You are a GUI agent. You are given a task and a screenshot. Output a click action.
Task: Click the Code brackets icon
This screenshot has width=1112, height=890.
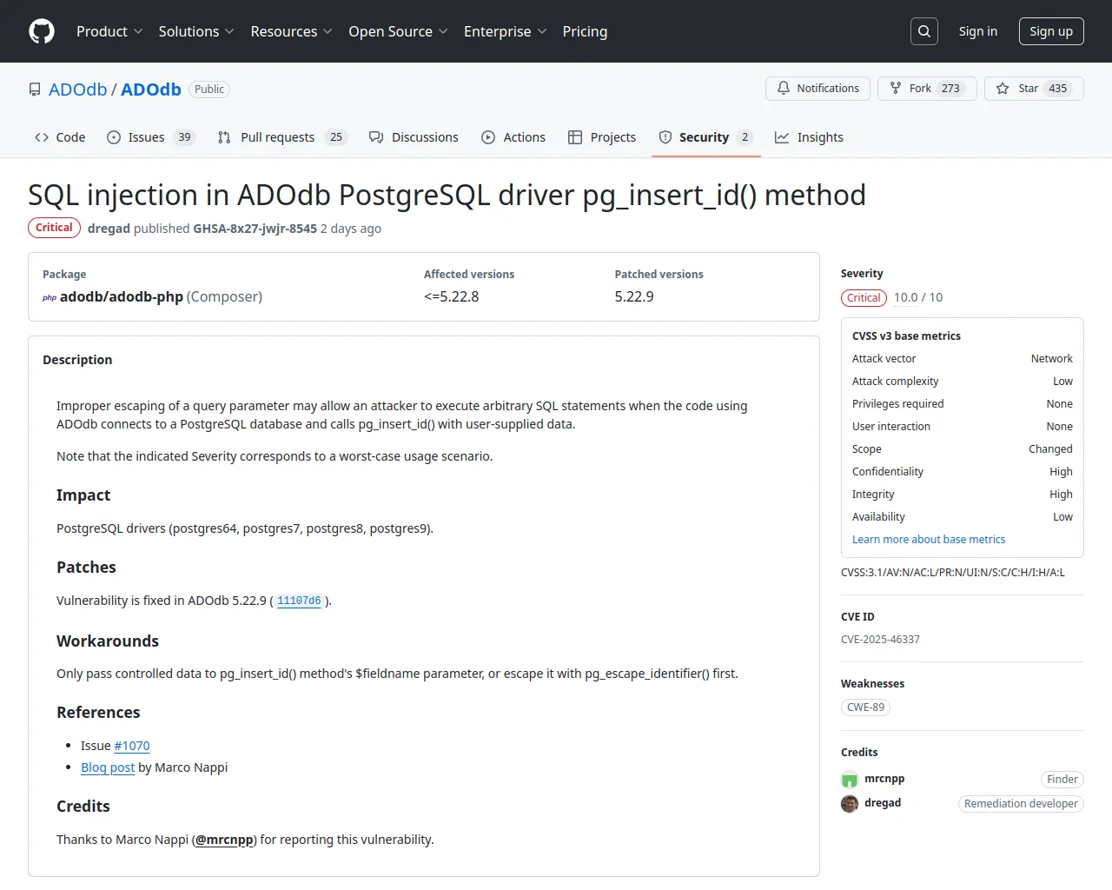(x=42, y=137)
